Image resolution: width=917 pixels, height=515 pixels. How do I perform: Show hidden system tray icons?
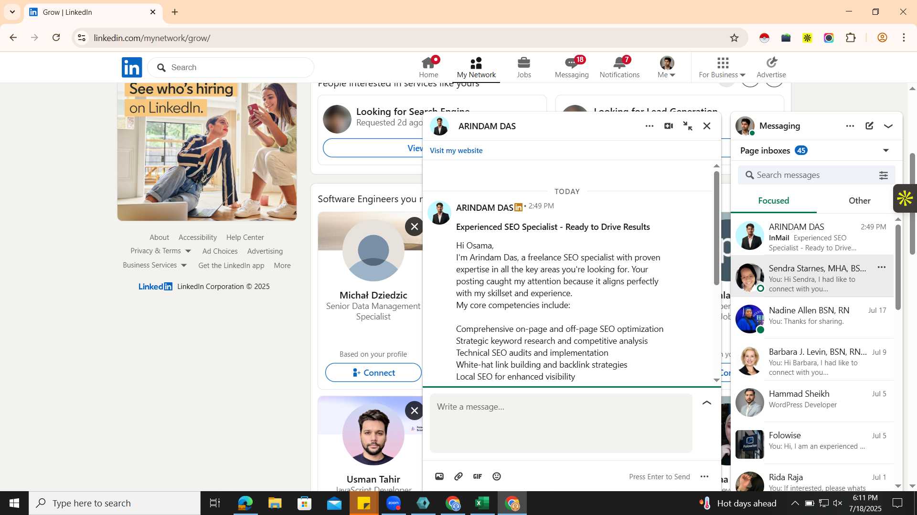[x=795, y=503]
